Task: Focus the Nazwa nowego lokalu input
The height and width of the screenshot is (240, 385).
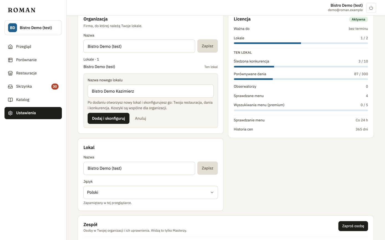Action: [151, 91]
